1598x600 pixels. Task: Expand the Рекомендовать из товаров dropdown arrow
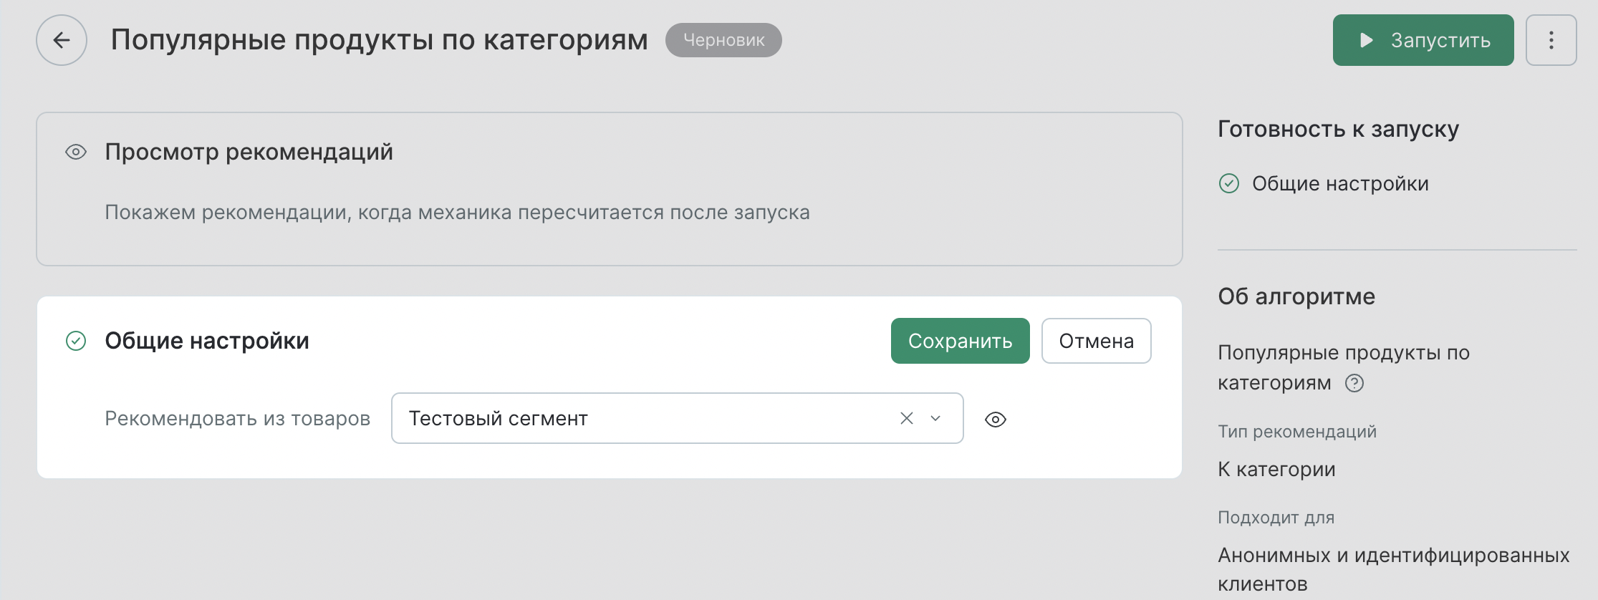pos(935,418)
